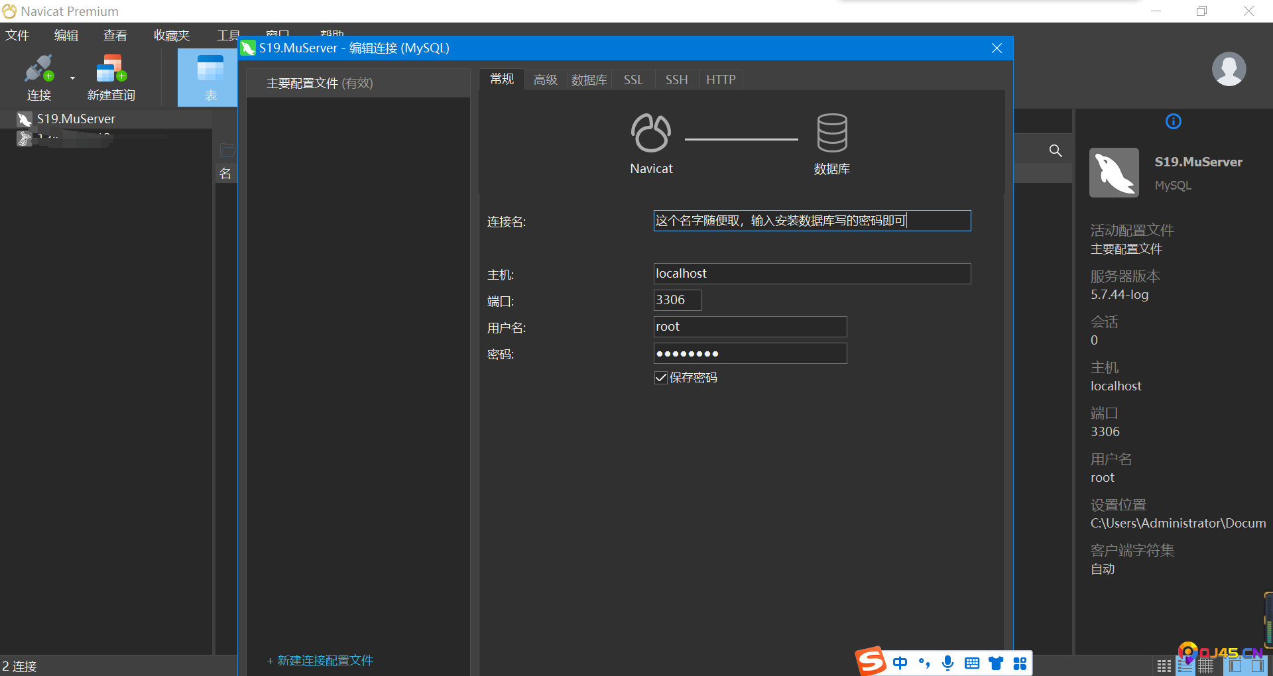This screenshot has width=1273, height=676.
Task: Switch to the SSH tab
Action: pyautogui.click(x=676, y=80)
